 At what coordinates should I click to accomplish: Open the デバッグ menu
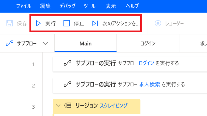(x=67, y=6)
